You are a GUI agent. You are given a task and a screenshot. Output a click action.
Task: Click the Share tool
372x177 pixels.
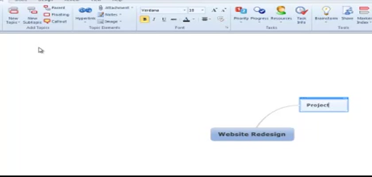click(x=347, y=14)
